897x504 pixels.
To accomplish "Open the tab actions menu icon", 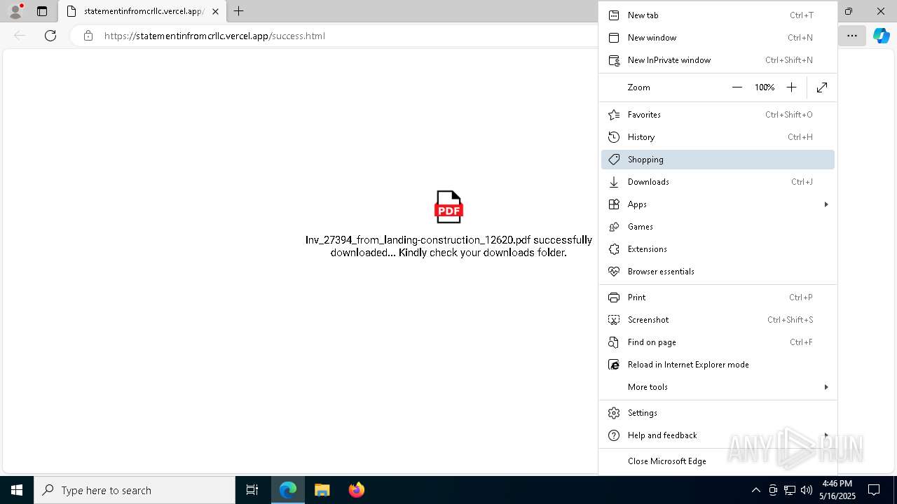I will tap(42, 11).
